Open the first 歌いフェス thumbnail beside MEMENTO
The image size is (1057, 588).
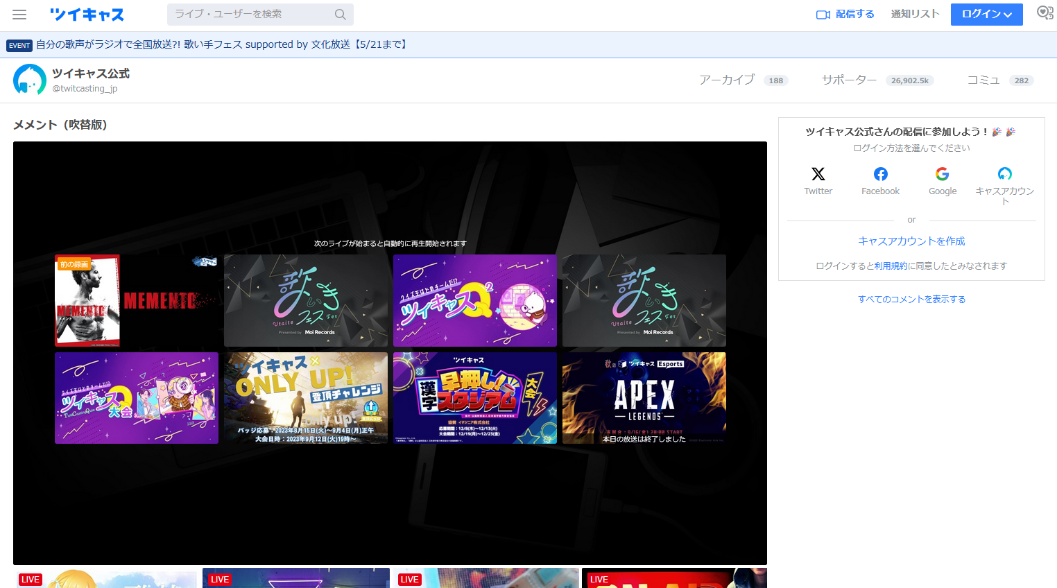pyautogui.click(x=306, y=300)
